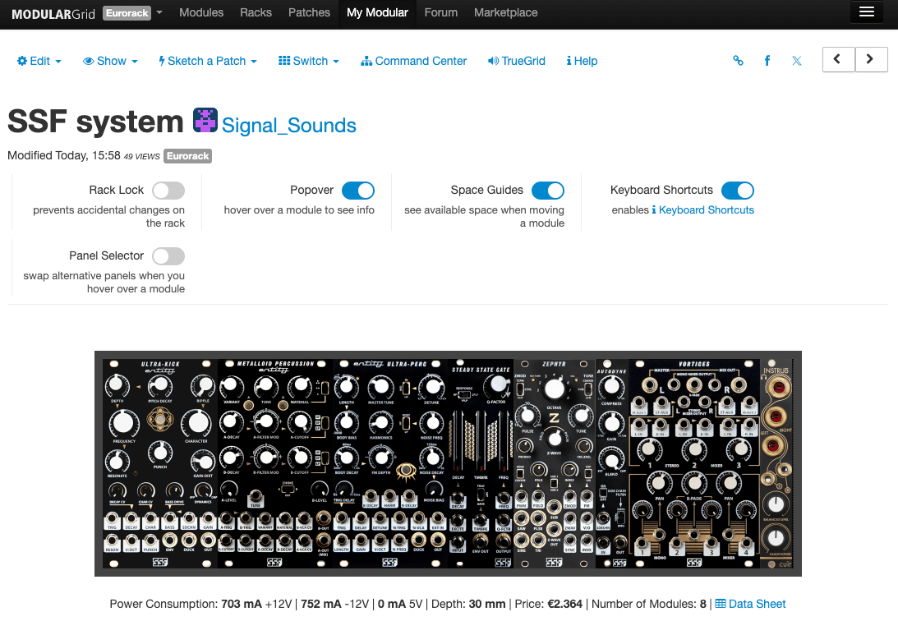Navigate to Patches
898x621 pixels.
(309, 12)
